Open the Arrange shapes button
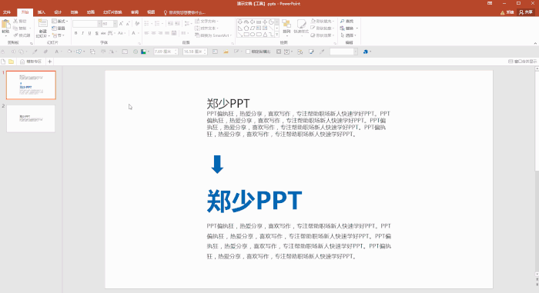The height and width of the screenshot is (293, 539). click(x=286, y=28)
